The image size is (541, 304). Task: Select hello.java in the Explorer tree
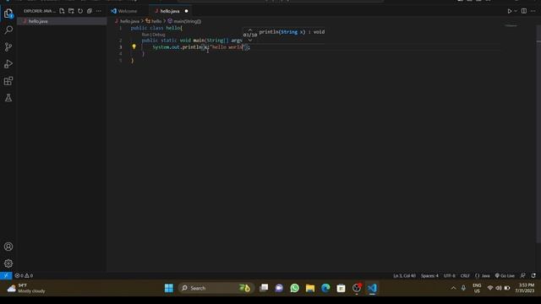point(62,21)
